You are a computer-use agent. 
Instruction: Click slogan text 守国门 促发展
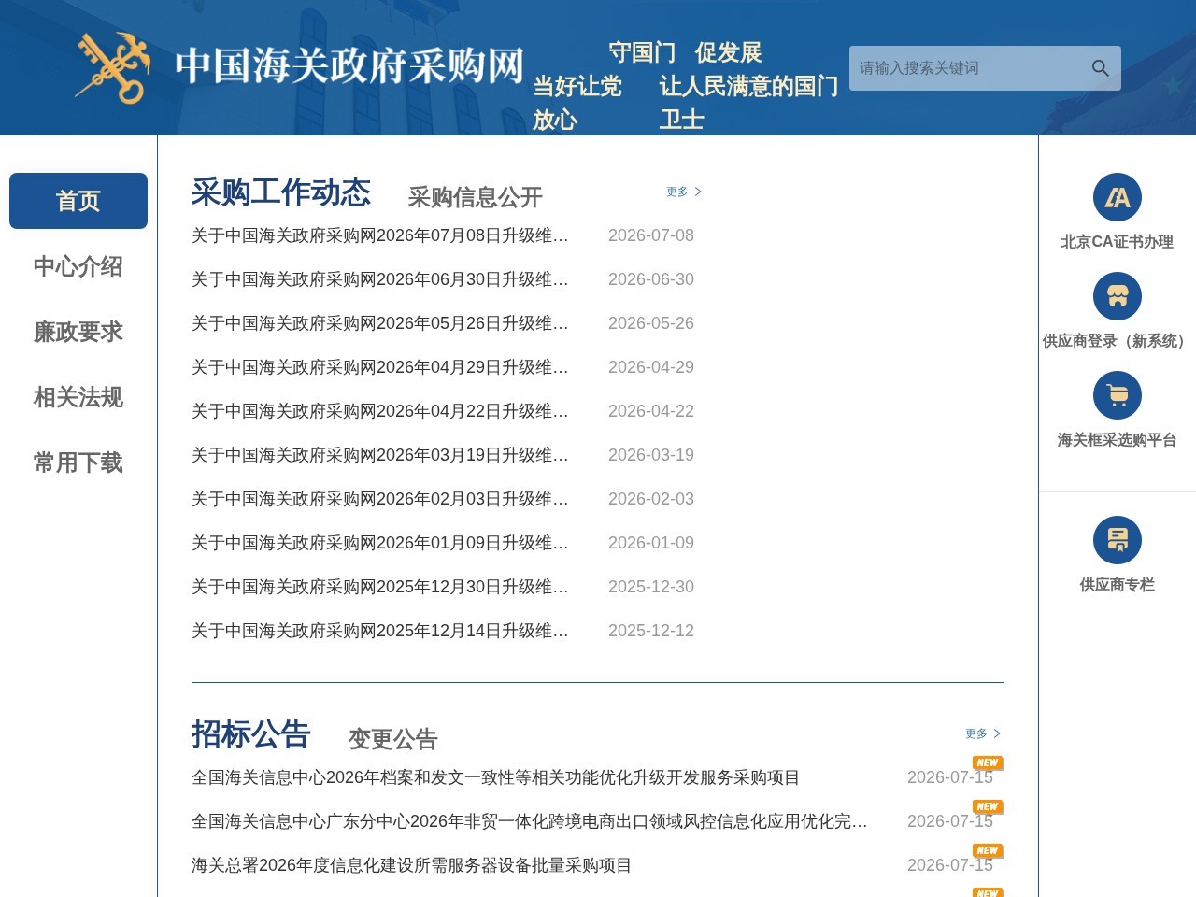(x=685, y=52)
